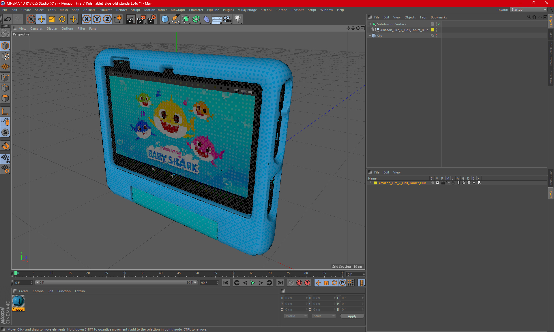Click the X position input field

[x=296, y=298]
